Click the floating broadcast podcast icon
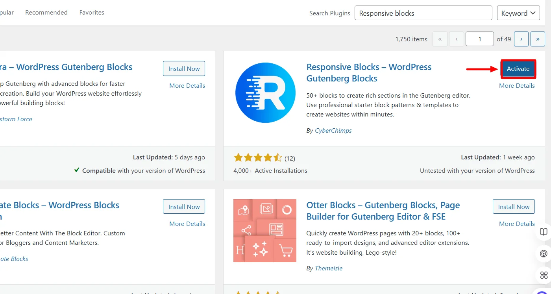This screenshot has width=551, height=294. [x=544, y=254]
